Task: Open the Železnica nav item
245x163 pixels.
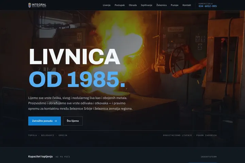Action: [161, 5]
